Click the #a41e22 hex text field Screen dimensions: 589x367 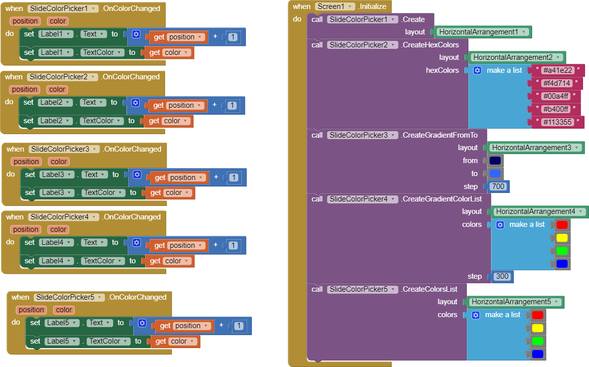(558, 70)
